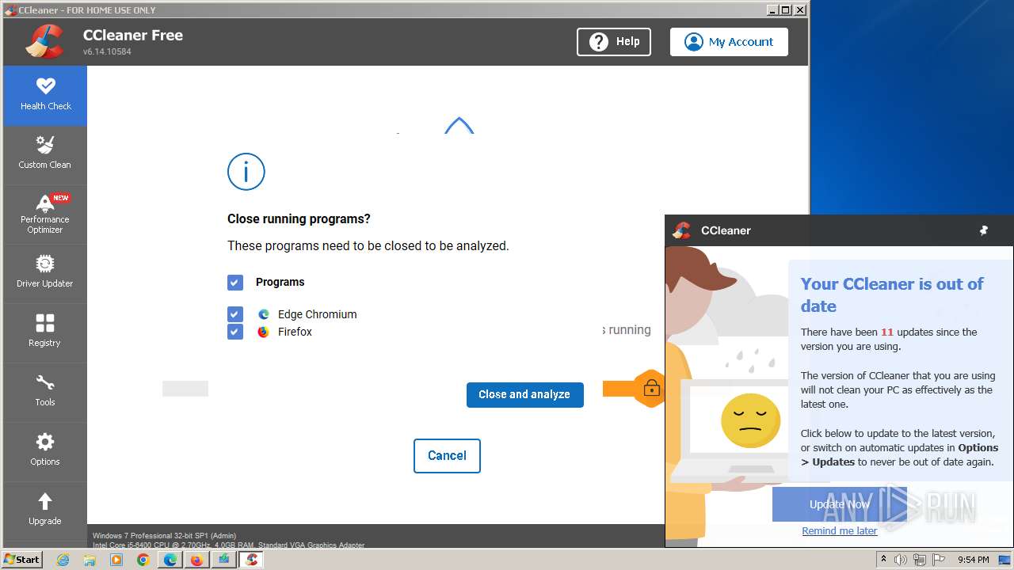Open the Help menu

(x=614, y=42)
